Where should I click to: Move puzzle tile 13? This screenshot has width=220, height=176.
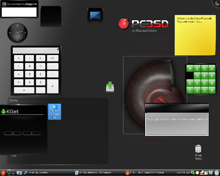point(197,76)
